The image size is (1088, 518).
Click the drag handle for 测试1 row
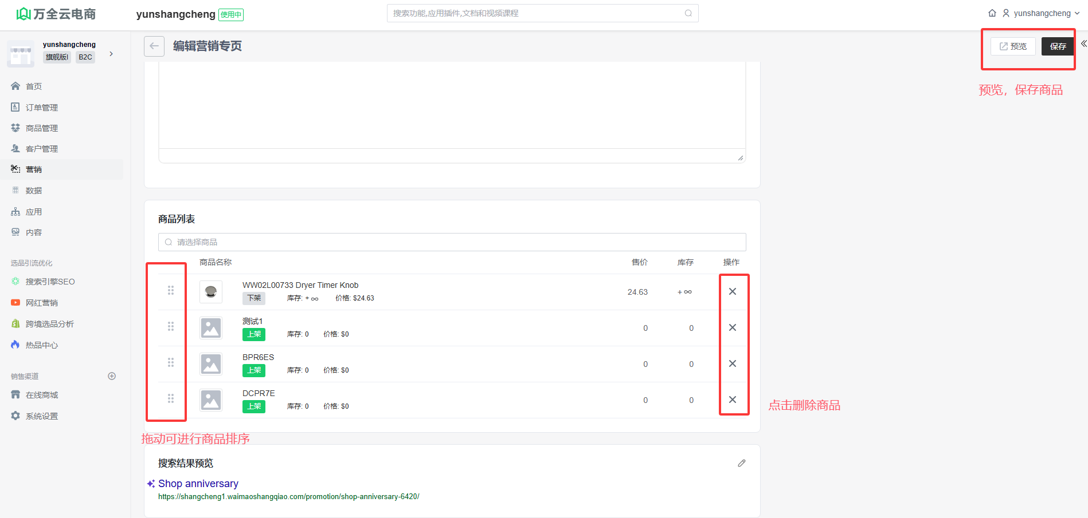click(171, 327)
